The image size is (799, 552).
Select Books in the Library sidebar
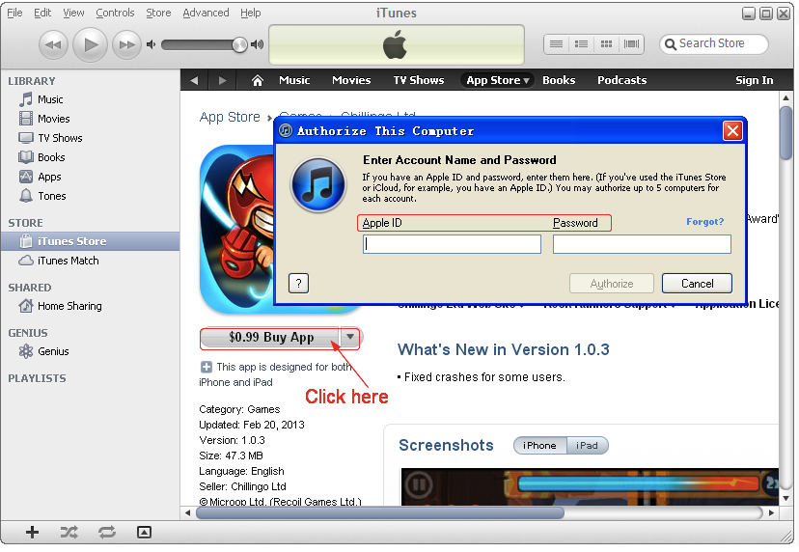pyautogui.click(x=51, y=158)
